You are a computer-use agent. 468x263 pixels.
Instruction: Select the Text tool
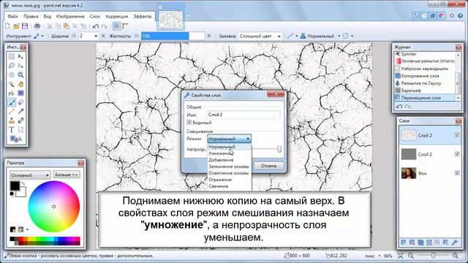coord(12,130)
